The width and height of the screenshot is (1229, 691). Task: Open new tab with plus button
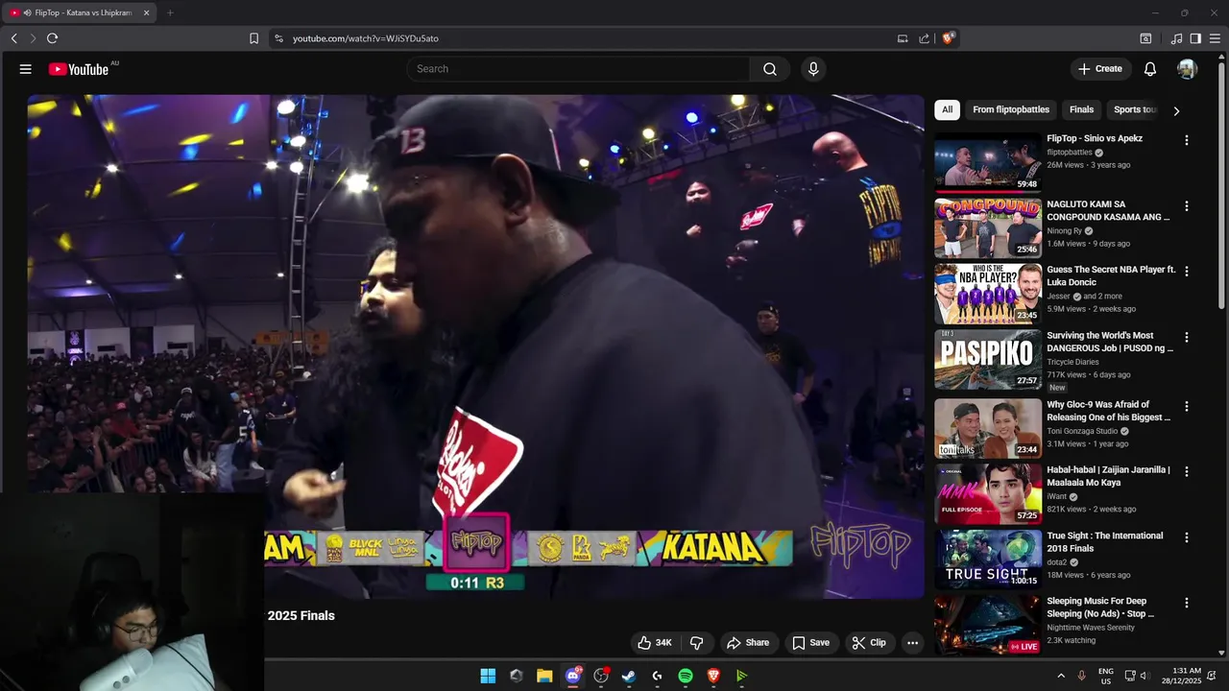point(170,12)
